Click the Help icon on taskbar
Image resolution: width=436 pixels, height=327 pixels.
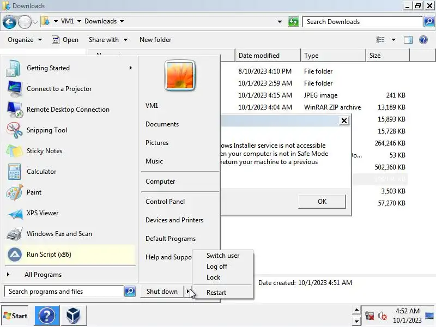click(x=47, y=316)
